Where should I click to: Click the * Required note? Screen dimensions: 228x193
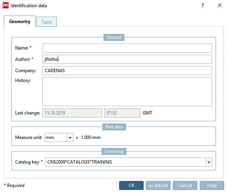(x=14, y=185)
